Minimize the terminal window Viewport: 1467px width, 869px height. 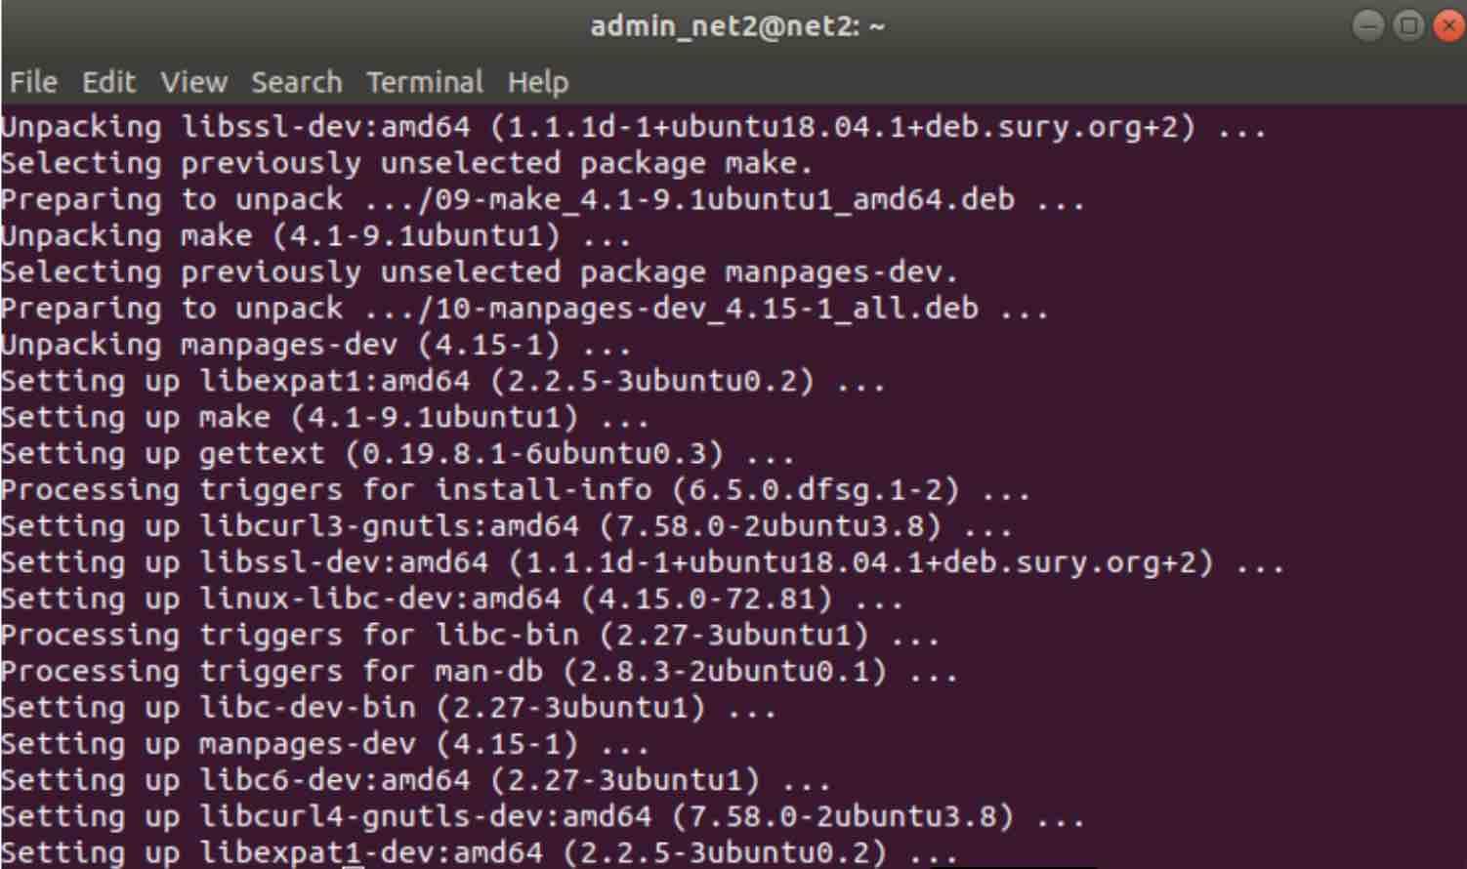pos(1368,25)
